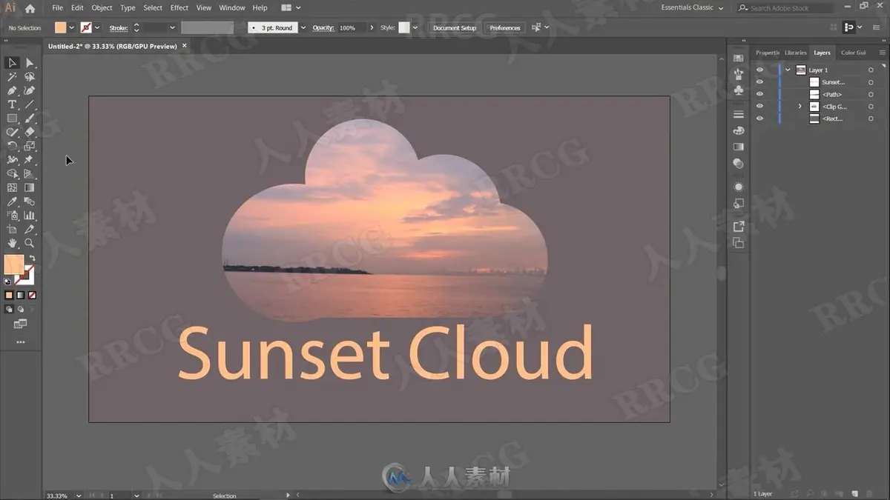Select the Rotate tool

tap(13, 146)
